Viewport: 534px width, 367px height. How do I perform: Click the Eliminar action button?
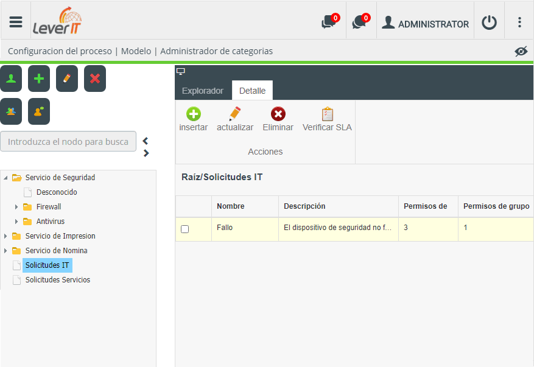pos(278,119)
